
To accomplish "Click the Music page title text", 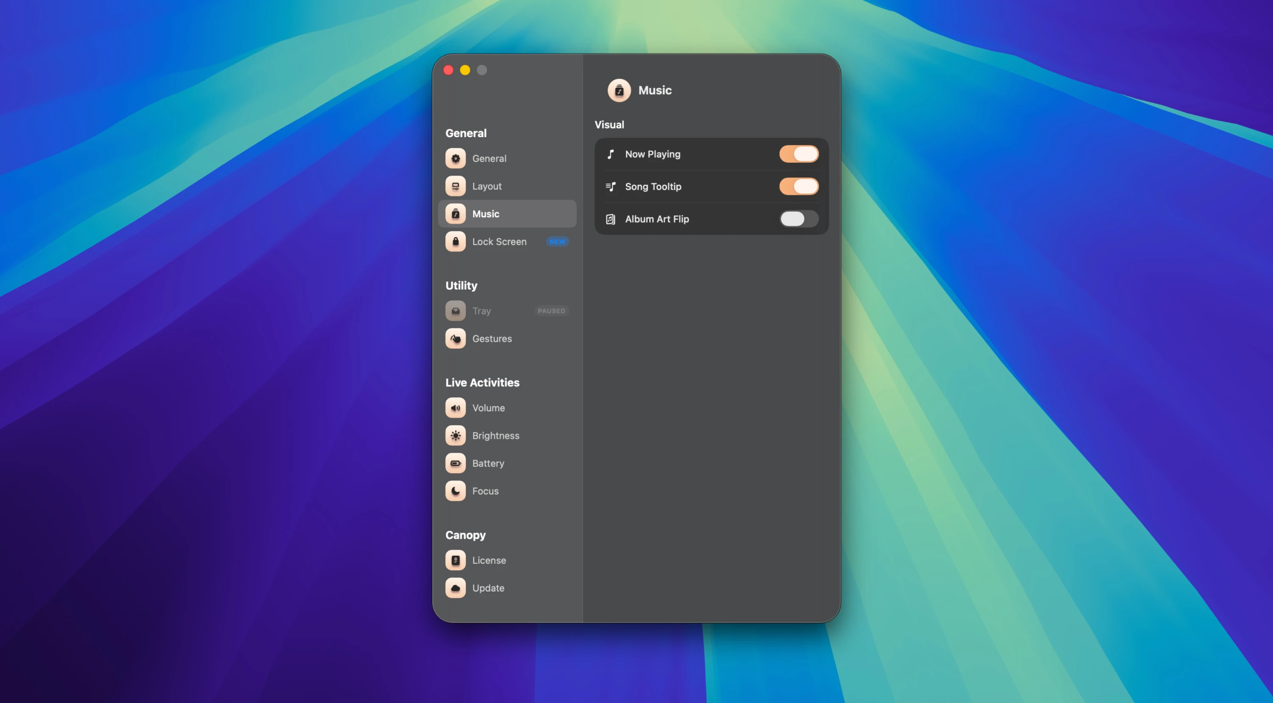I will pyautogui.click(x=655, y=90).
